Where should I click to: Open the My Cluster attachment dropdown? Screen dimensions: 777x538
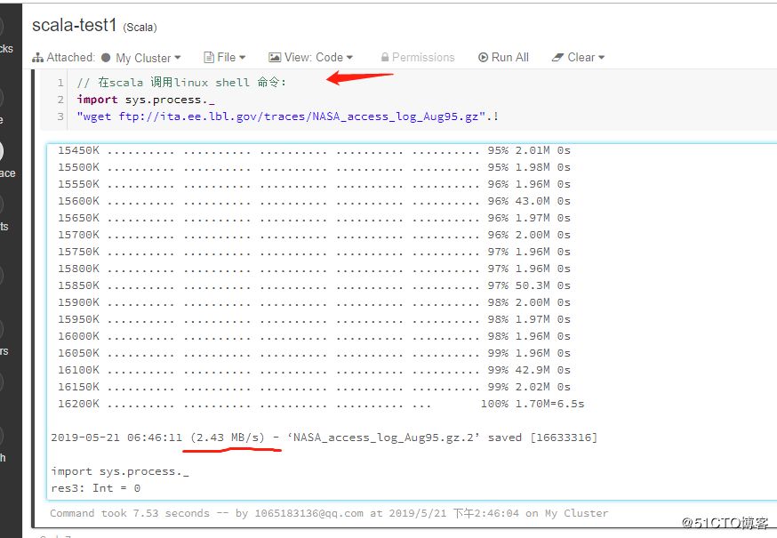click(x=148, y=58)
